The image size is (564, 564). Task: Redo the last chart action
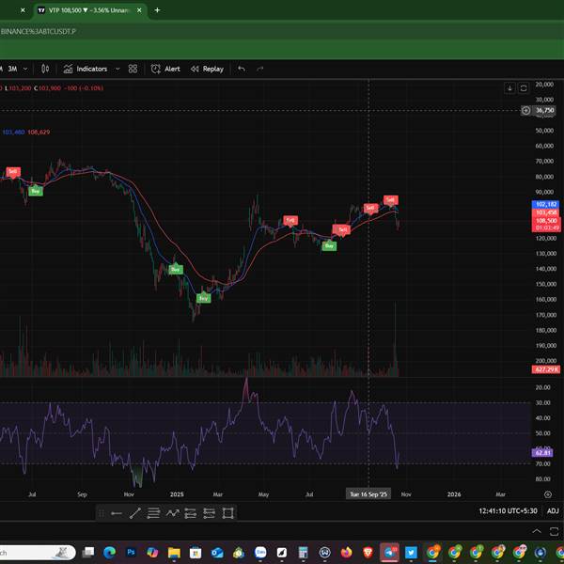260,69
